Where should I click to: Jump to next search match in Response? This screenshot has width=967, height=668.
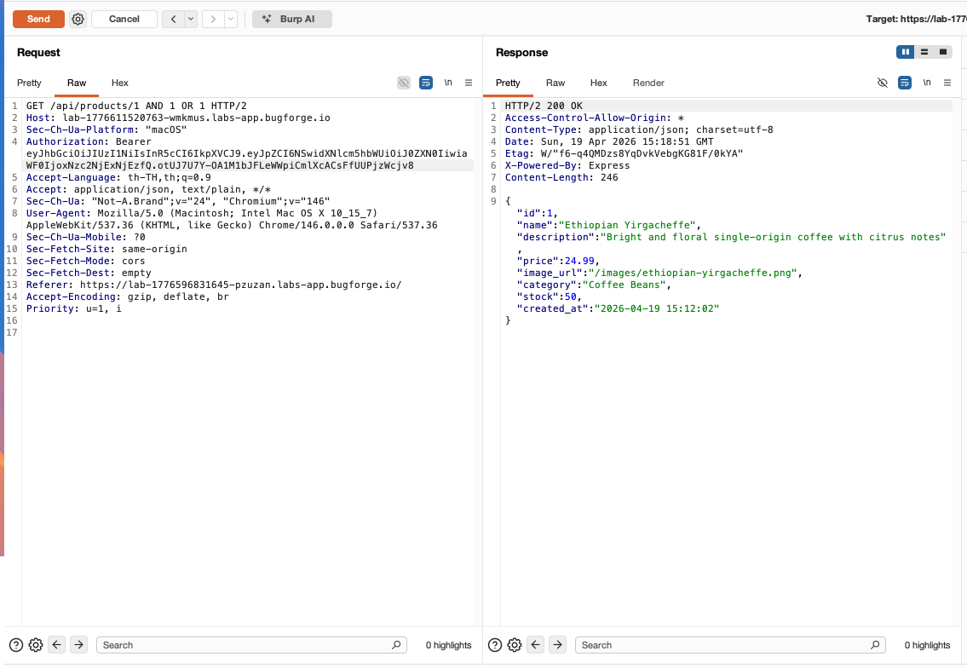click(557, 644)
